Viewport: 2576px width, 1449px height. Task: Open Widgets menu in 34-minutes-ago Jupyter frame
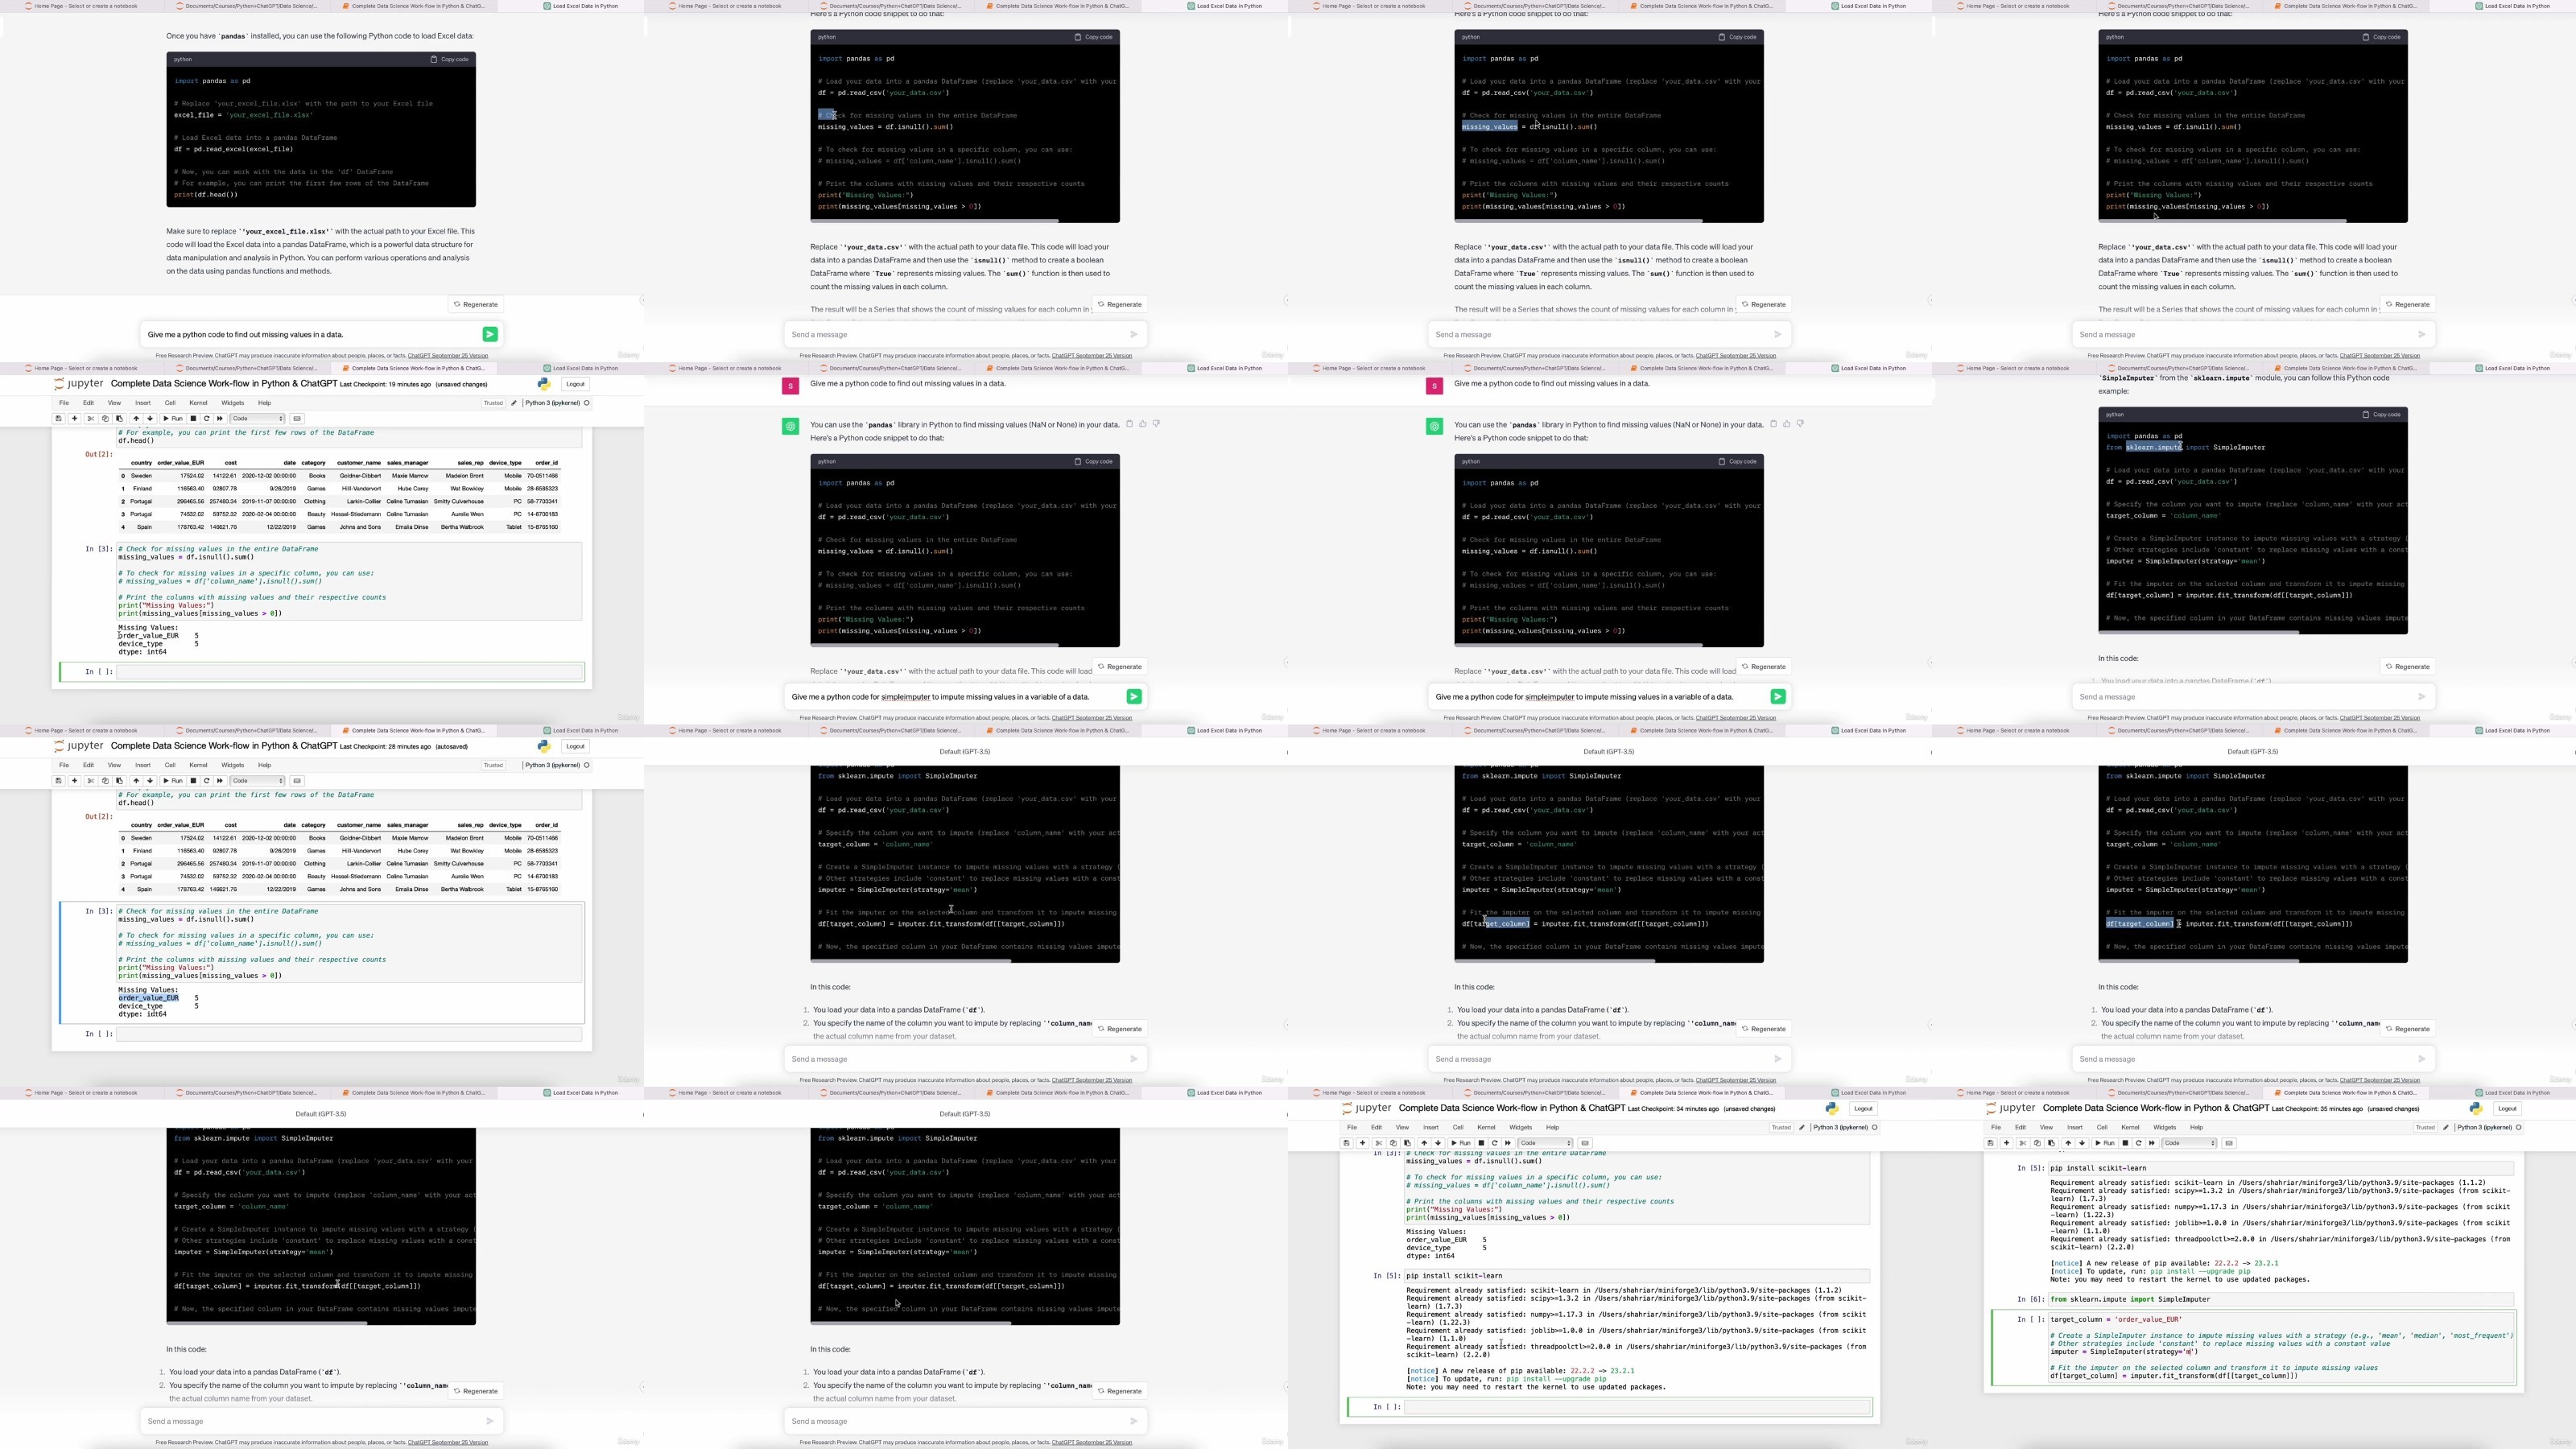tap(1521, 1127)
